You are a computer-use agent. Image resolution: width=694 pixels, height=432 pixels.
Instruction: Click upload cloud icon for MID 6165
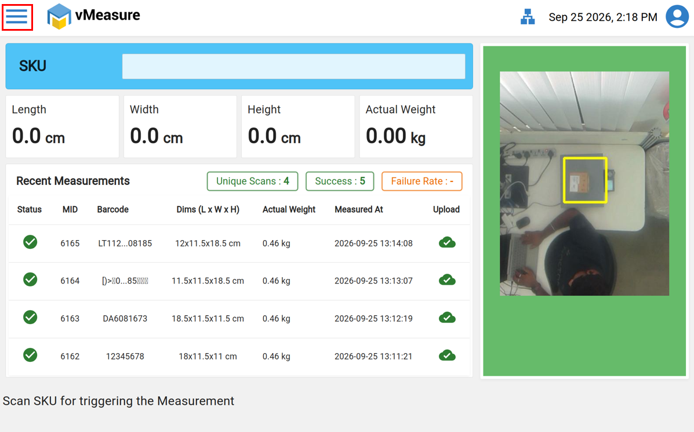[447, 242]
